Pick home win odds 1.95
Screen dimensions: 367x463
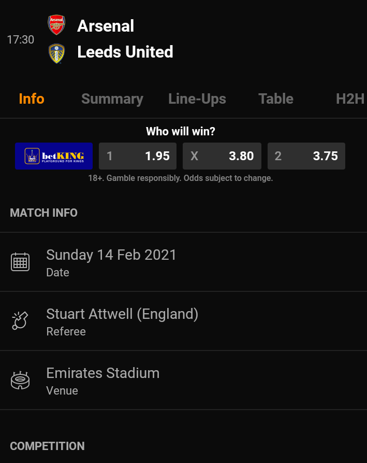138,156
